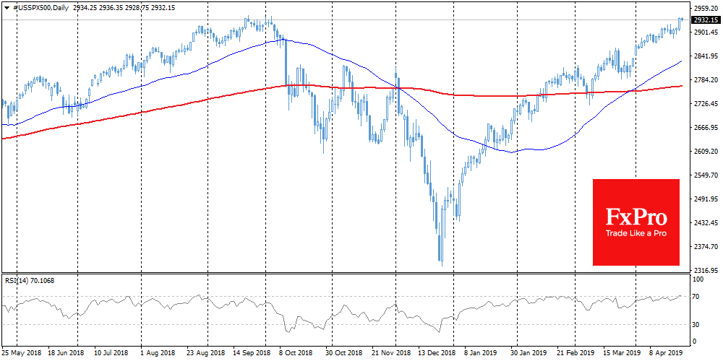
Task: Click the 2666.95 price axis value
Action: (706, 128)
